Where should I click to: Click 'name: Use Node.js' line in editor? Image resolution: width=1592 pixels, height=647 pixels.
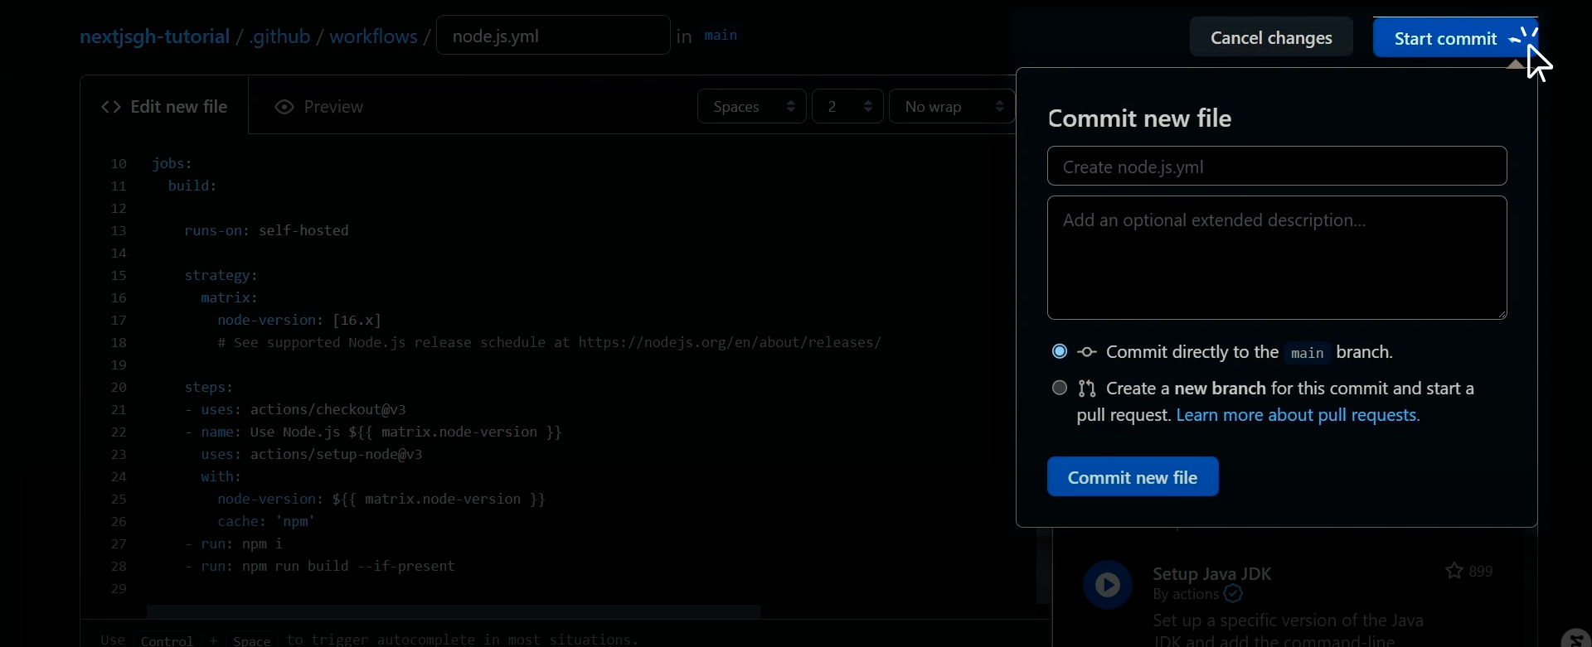[373, 432]
